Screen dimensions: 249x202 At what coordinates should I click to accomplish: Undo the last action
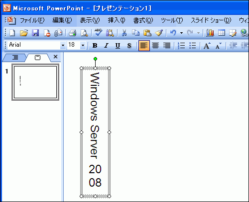click(173, 33)
